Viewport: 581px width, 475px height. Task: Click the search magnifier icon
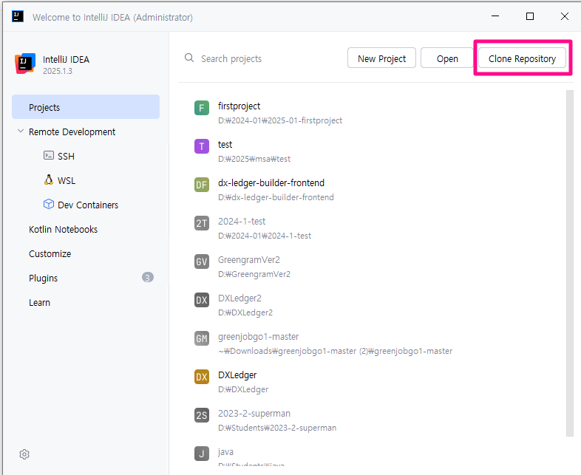point(189,58)
